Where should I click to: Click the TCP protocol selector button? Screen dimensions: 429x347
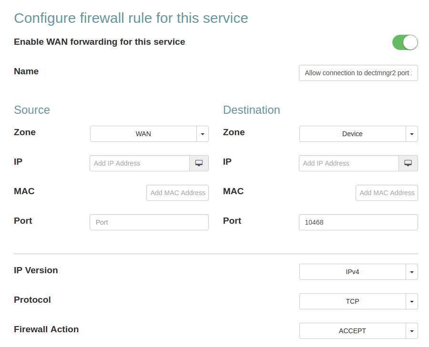[x=352, y=302]
